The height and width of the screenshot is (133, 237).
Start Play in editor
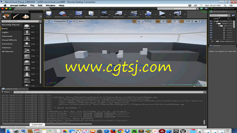163,14
